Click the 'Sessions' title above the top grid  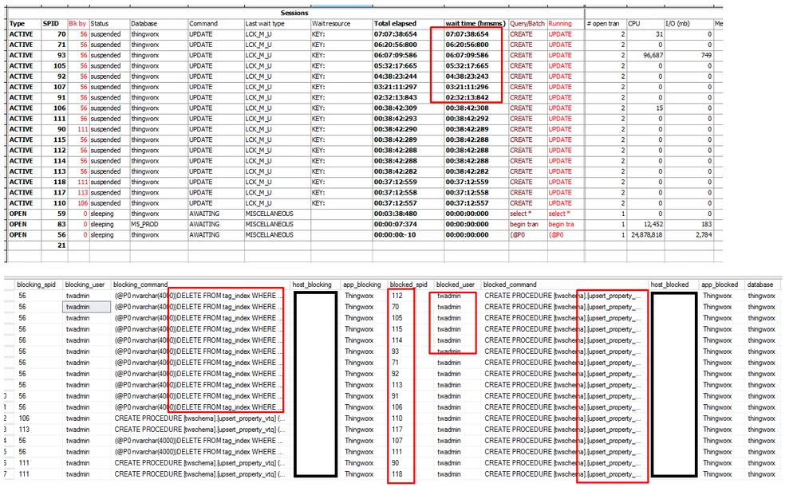tap(294, 13)
